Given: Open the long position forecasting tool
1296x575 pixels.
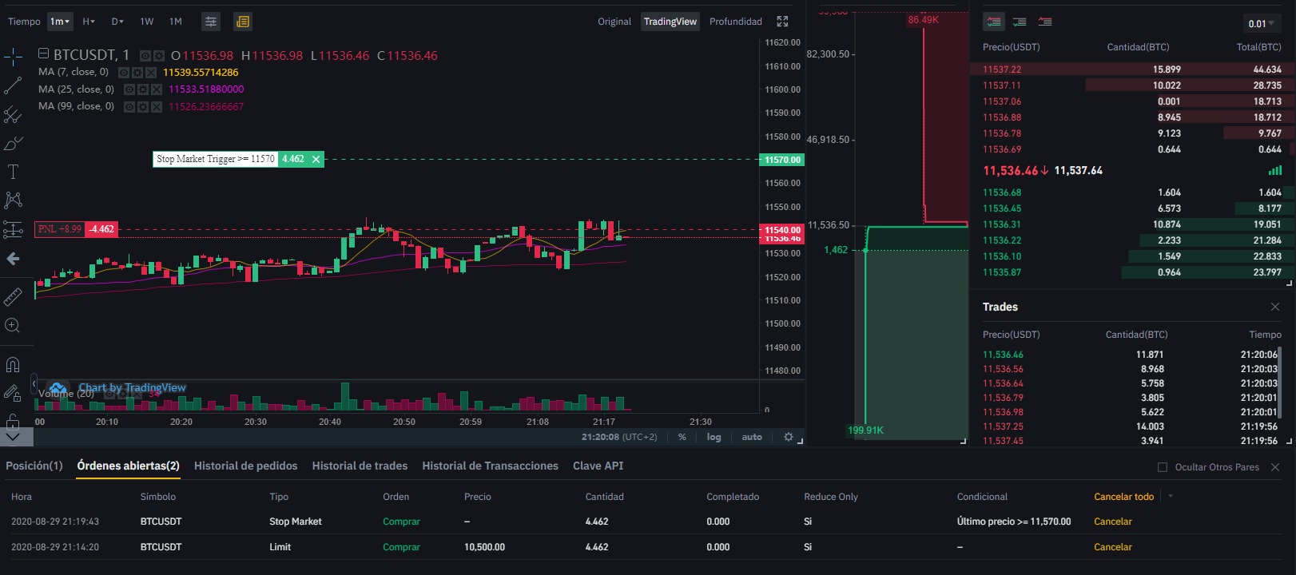Looking at the screenshot, I should click(x=13, y=229).
